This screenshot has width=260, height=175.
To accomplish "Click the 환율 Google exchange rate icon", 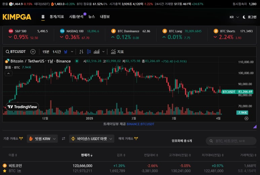I will click(11, 4).
